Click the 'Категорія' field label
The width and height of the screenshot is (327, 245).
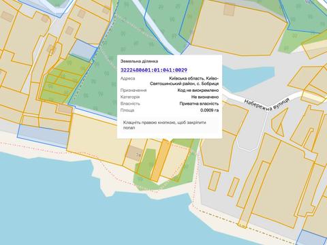pos(130,97)
